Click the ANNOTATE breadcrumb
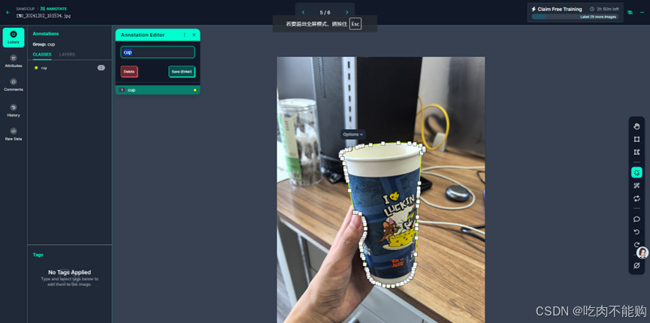650x323 pixels. pos(53,9)
